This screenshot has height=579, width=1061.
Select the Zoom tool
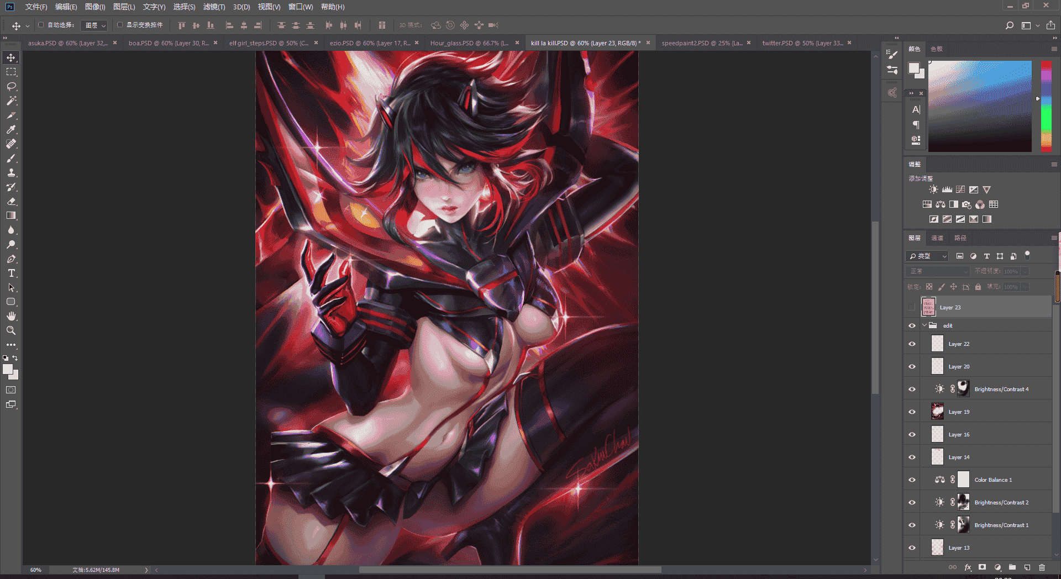11,330
